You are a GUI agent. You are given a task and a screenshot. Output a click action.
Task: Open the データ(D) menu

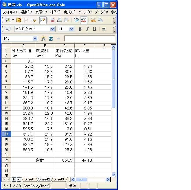tap(101, 12)
